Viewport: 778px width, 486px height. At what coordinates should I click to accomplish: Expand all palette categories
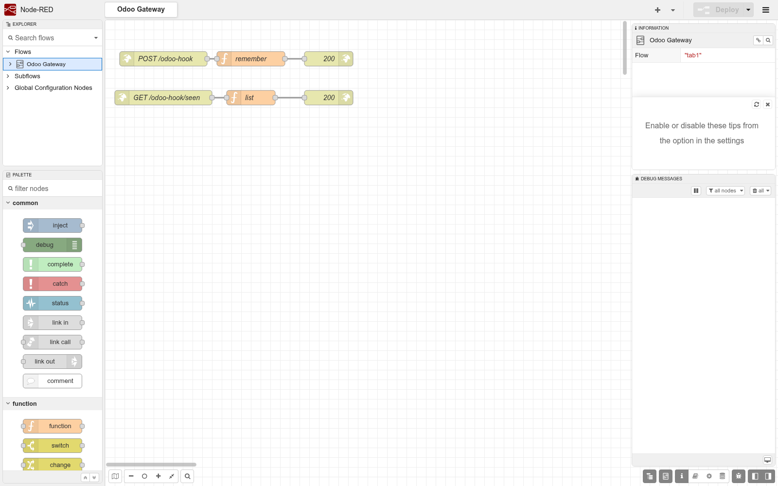coord(94,478)
